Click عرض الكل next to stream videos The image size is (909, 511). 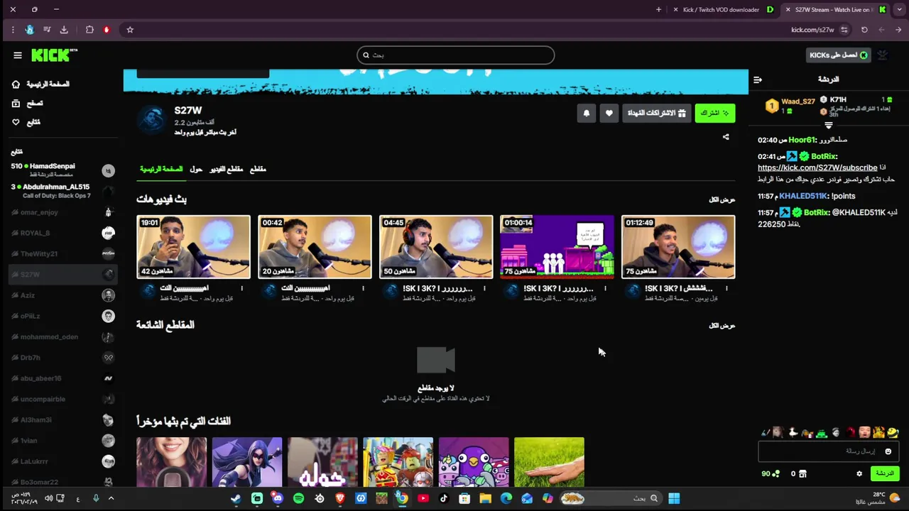point(722,199)
